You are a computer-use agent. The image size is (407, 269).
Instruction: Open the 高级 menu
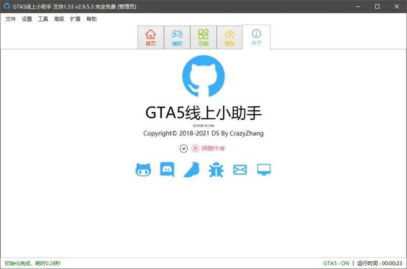coord(59,19)
